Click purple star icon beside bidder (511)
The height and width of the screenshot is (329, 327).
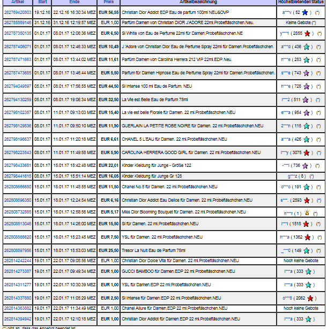tap(306, 100)
